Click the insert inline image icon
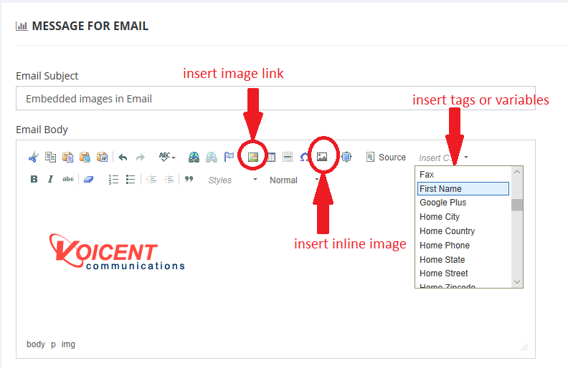 pos(322,158)
